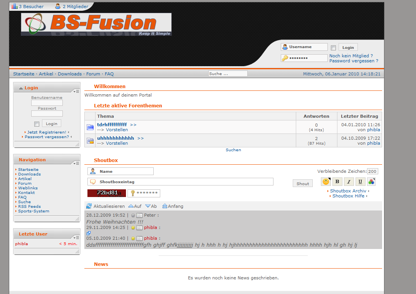This screenshot has width=416, height=294.
Task: Check the checkbox in the sidebar Login panel
Action: coord(37,124)
